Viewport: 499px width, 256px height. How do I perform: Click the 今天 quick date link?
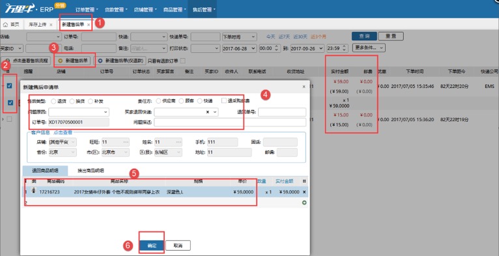point(270,37)
